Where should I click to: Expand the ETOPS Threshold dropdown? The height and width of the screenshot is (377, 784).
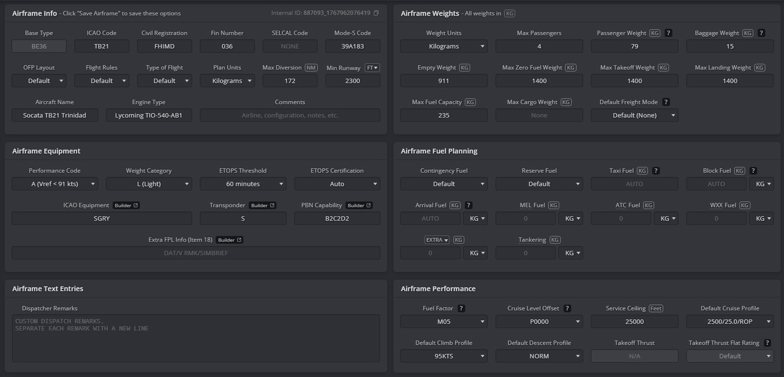pos(243,184)
